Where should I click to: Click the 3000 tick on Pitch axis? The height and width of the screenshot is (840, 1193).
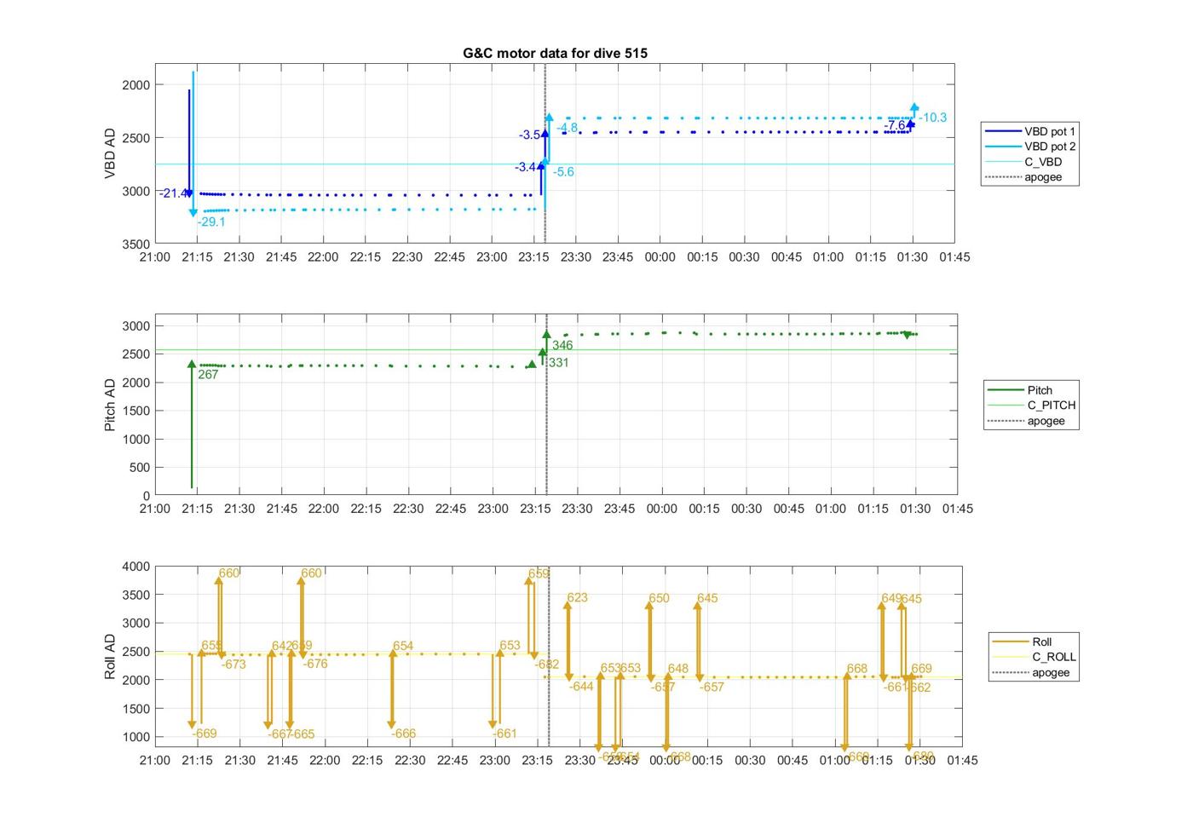point(136,326)
